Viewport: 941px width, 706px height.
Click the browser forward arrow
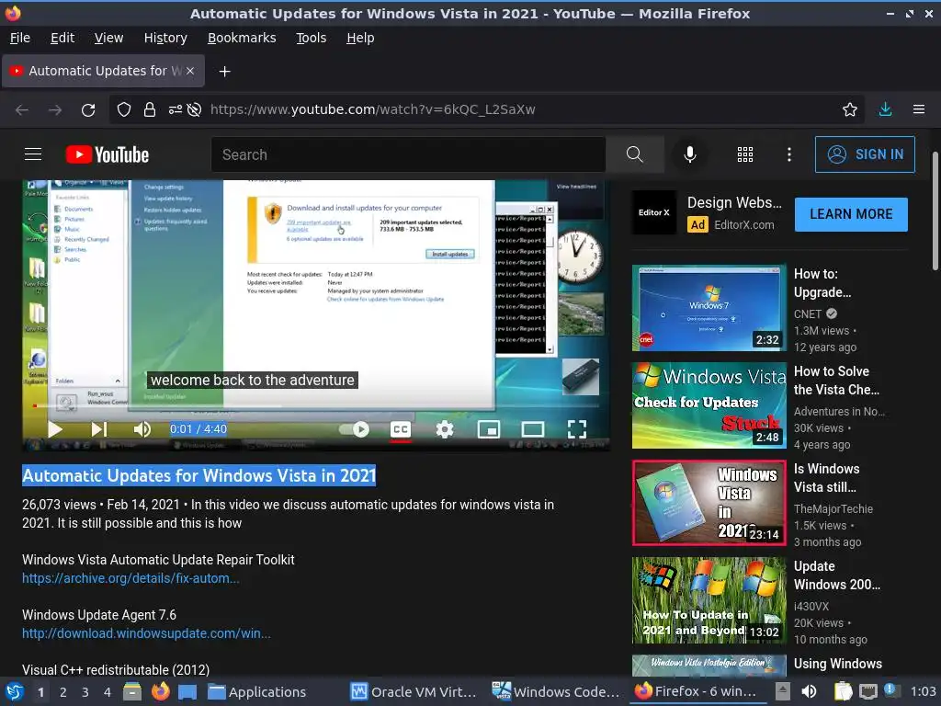55,110
